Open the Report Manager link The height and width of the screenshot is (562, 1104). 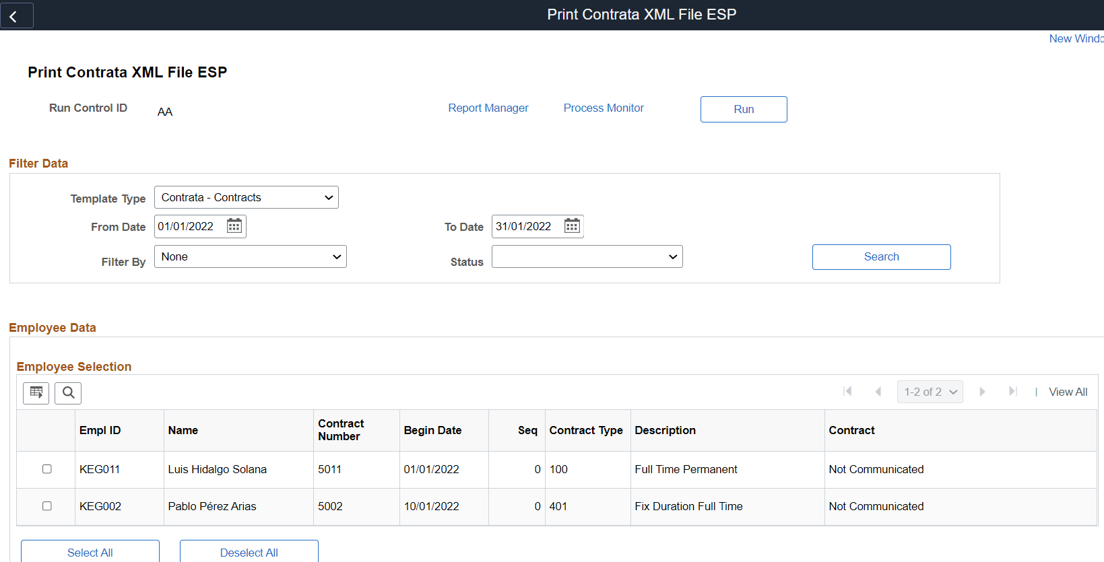[x=488, y=108]
